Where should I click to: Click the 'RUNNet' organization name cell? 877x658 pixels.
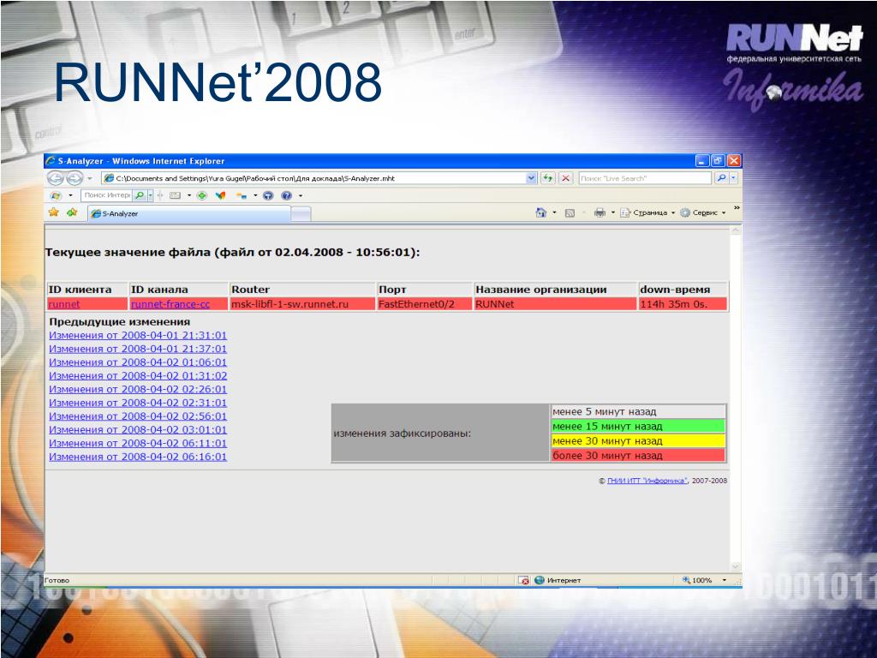point(555,304)
